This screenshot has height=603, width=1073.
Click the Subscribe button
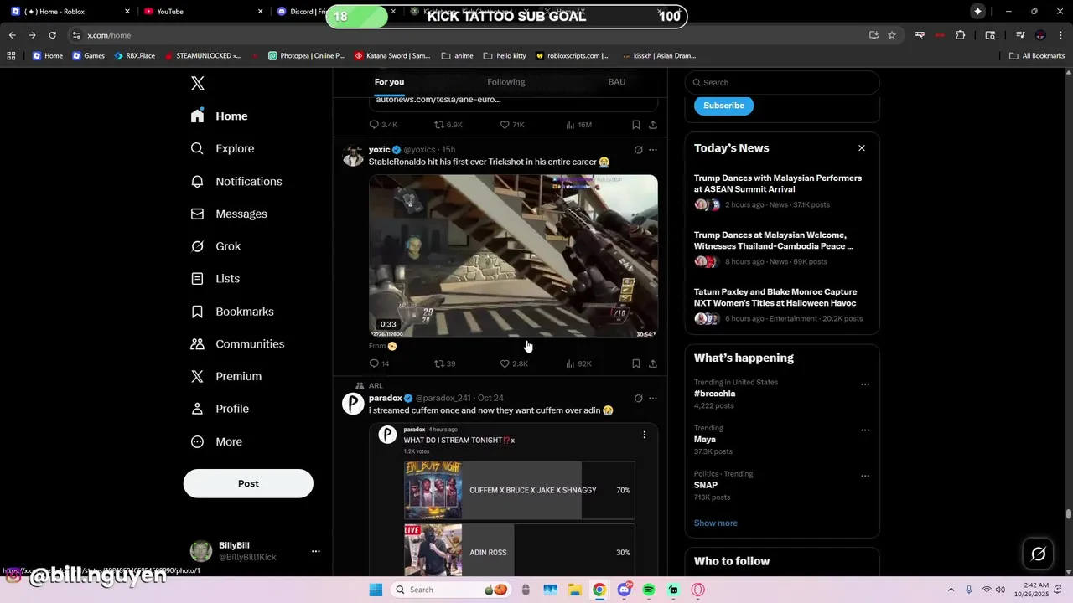coord(723,106)
